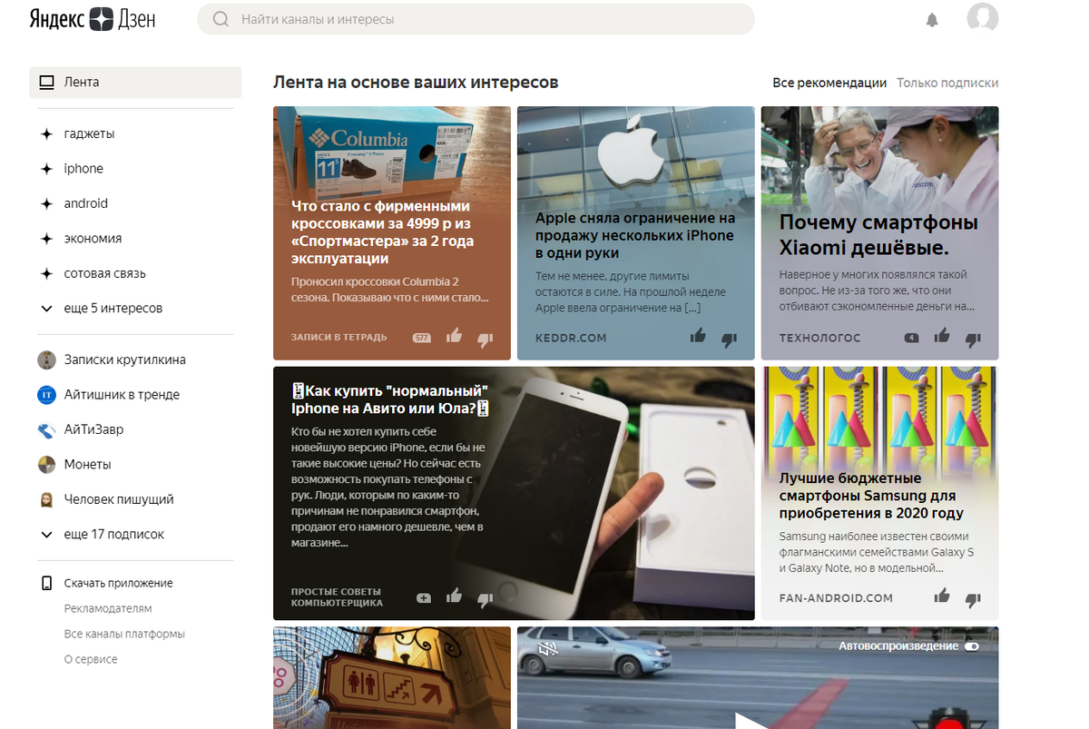Like the Xiaomi smartphones article
Image resolution: width=1089 pixels, height=729 pixels.
pyautogui.click(x=942, y=337)
